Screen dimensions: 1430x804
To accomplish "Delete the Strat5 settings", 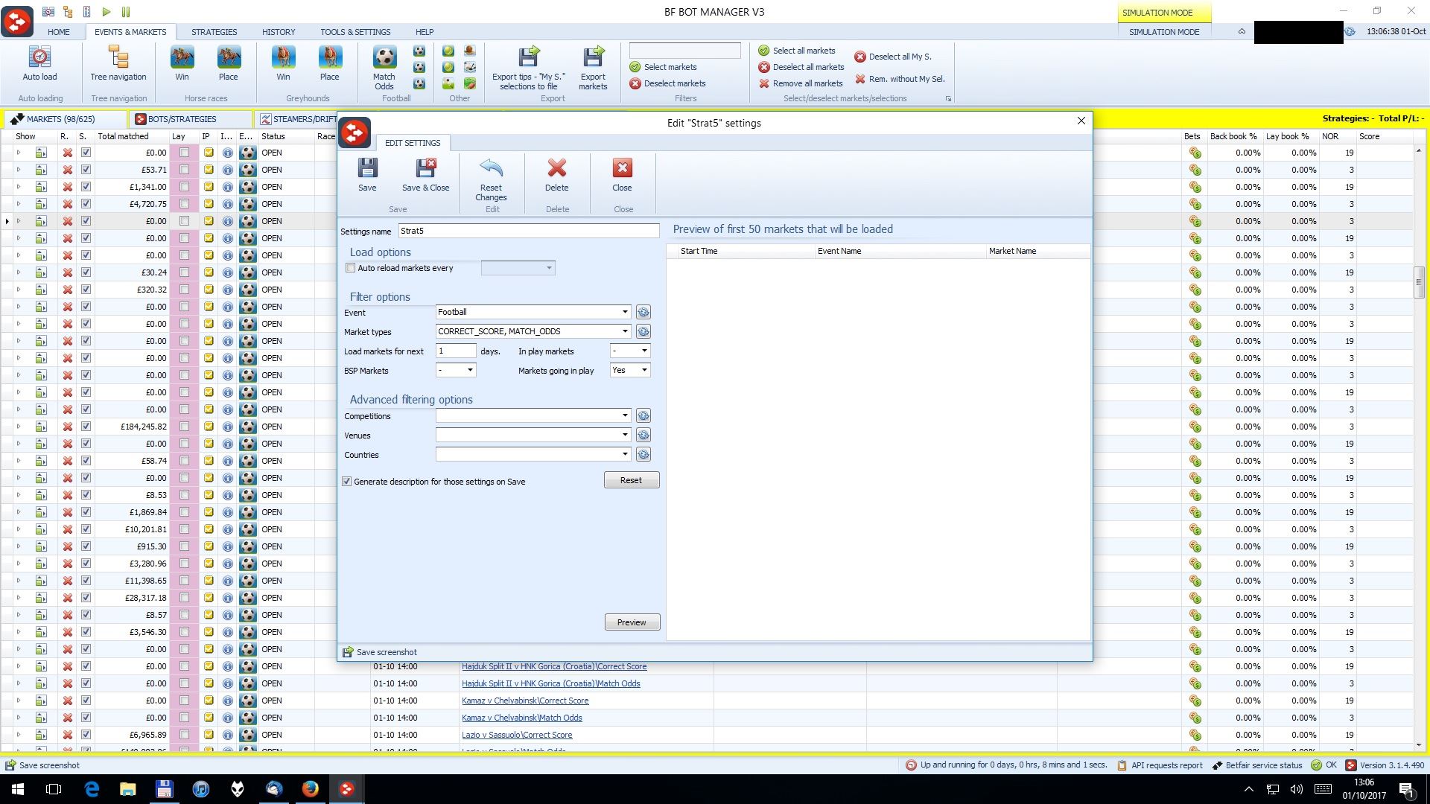I will 556,176.
